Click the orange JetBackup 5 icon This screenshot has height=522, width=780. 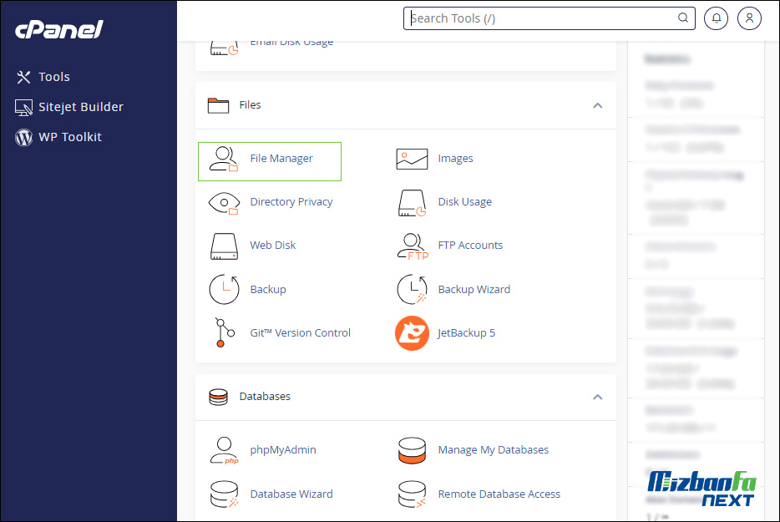click(x=412, y=333)
